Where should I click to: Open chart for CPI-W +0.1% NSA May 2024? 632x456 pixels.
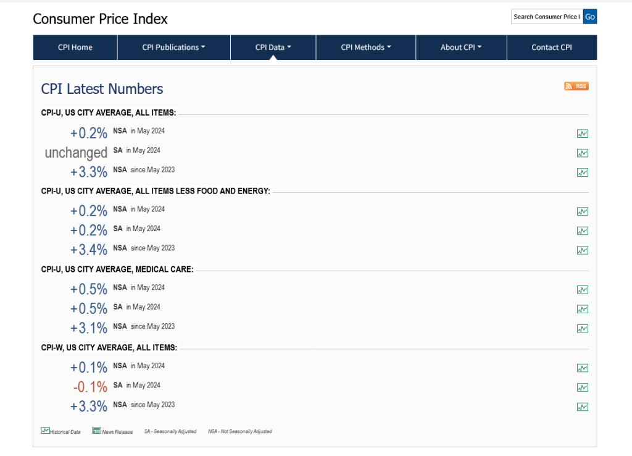click(x=582, y=368)
